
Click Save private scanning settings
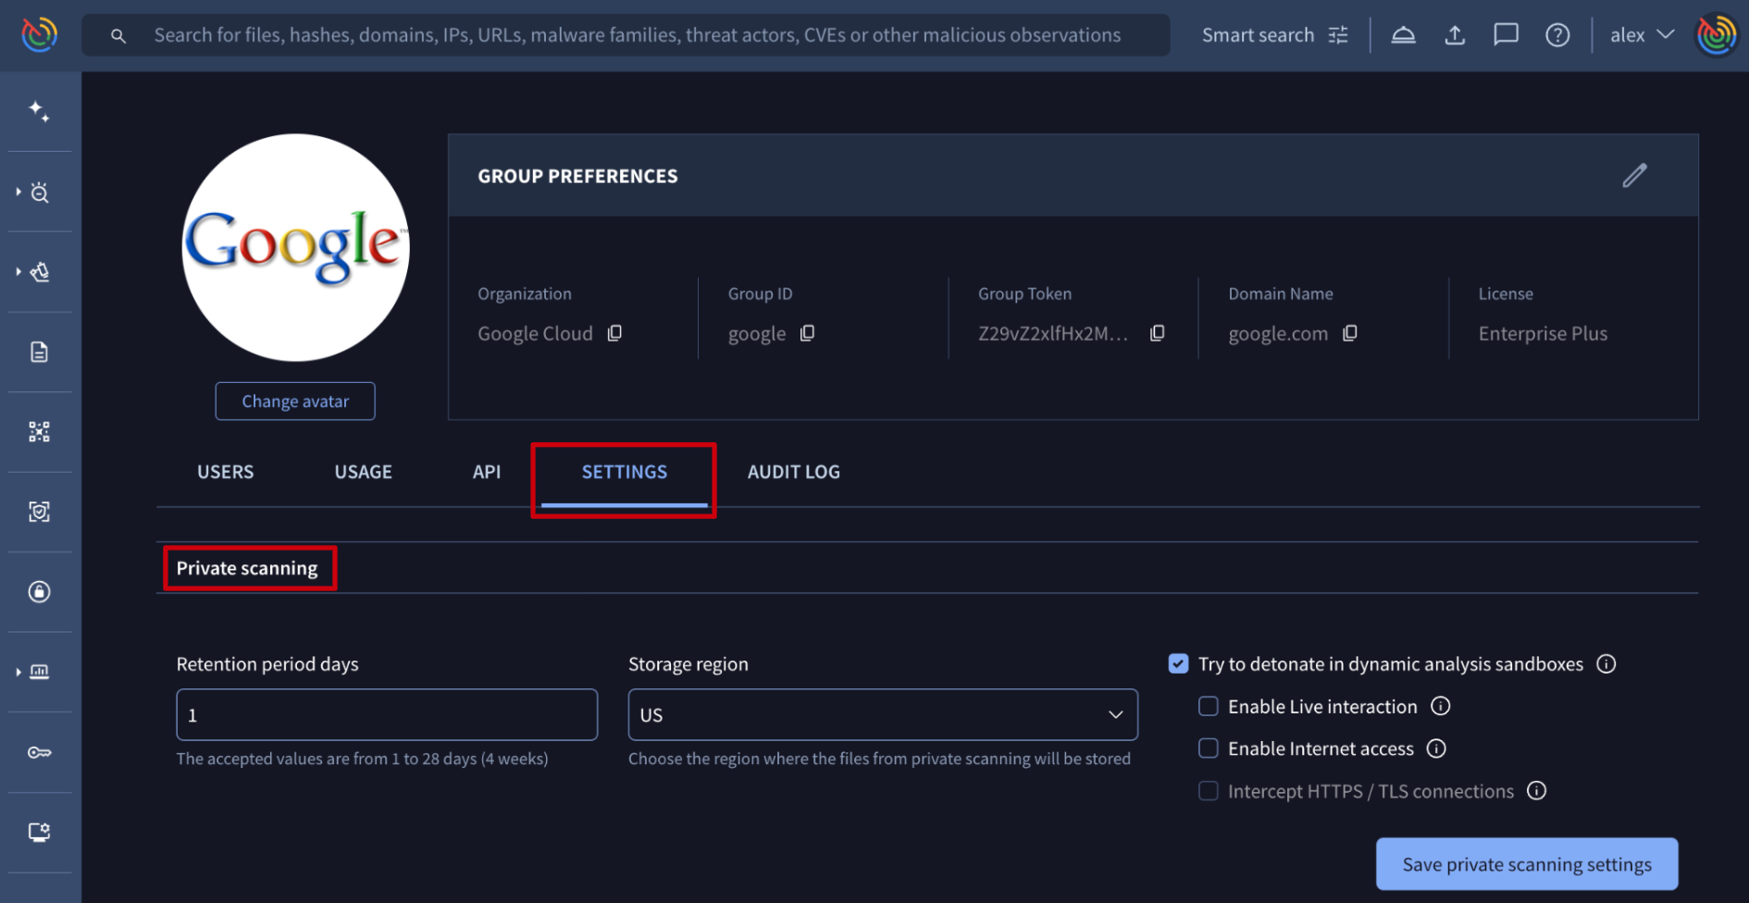(1527, 864)
